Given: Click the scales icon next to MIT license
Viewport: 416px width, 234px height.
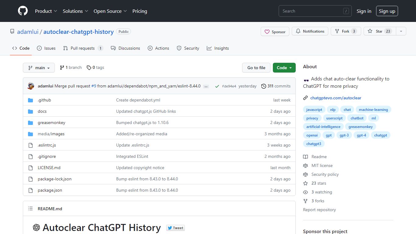Looking at the screenshot, I should coord(305,165).
